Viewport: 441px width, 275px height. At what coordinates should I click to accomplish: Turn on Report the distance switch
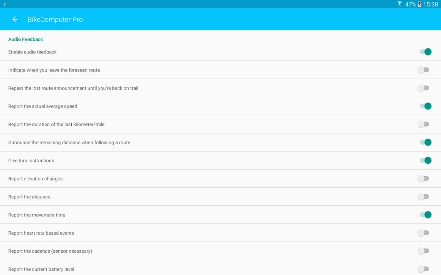[x=423, y=197]
